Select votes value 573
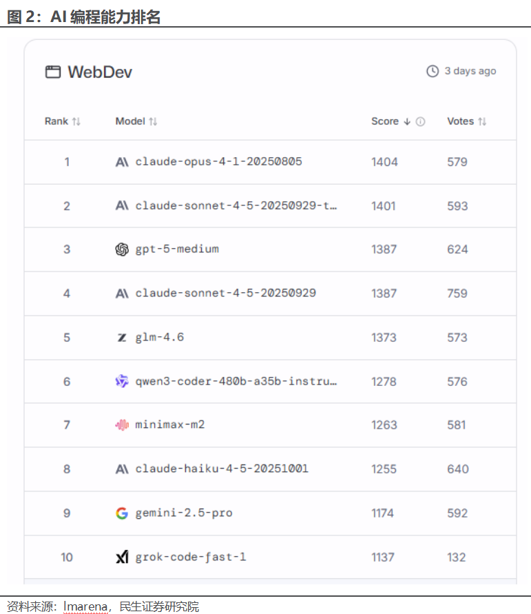 [x=457, y=338]
